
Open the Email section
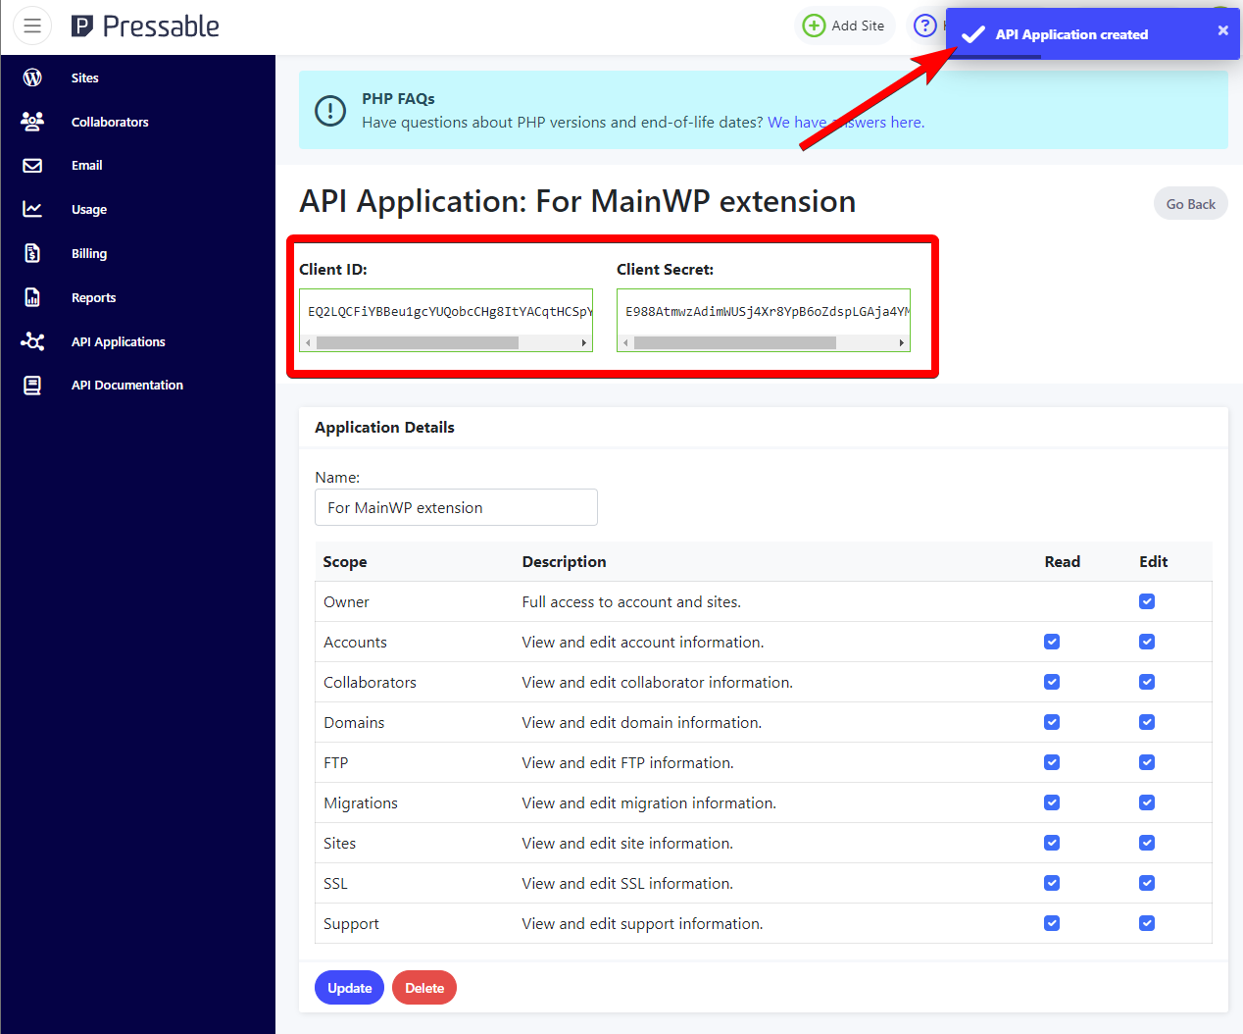86,165
